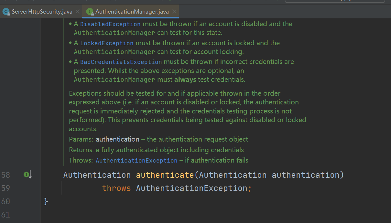This screenshot has width=391, height=223.
Task: Close the ServerHttpSecurity.java tab
Action: coord(78,12)
